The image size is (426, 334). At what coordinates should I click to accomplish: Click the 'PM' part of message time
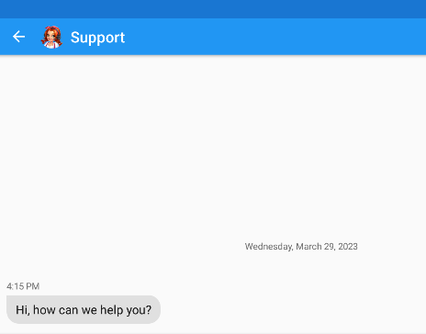pos(33,286)
